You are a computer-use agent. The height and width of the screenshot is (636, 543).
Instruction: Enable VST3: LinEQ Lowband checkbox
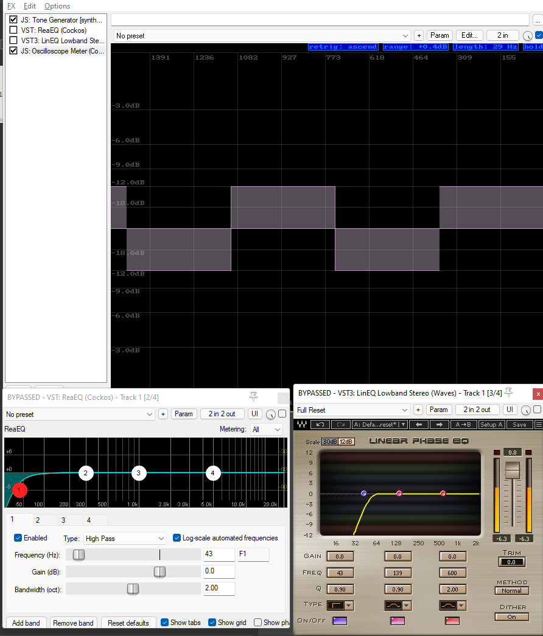click(x=13, y=41)
